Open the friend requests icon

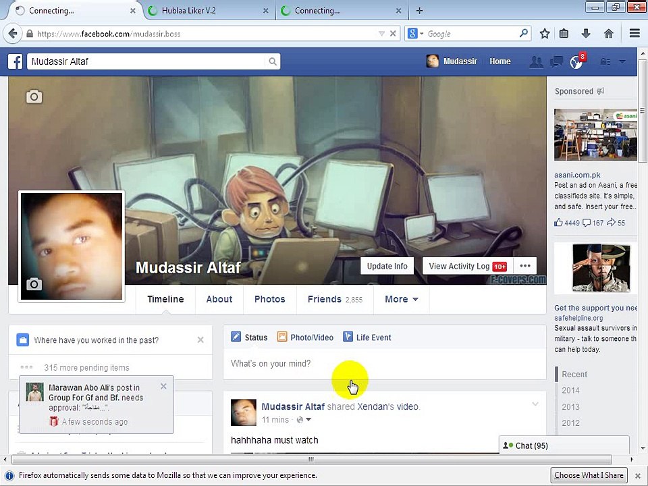tap(537, 62)
